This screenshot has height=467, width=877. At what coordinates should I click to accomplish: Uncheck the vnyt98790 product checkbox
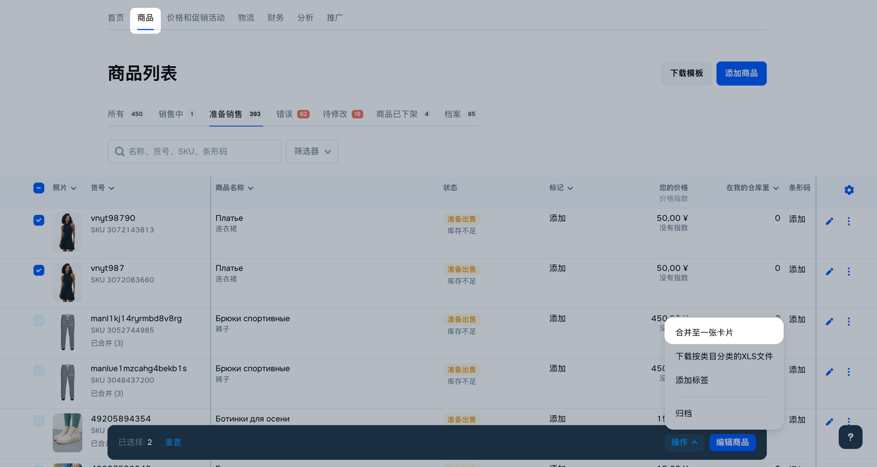(39, 220)
